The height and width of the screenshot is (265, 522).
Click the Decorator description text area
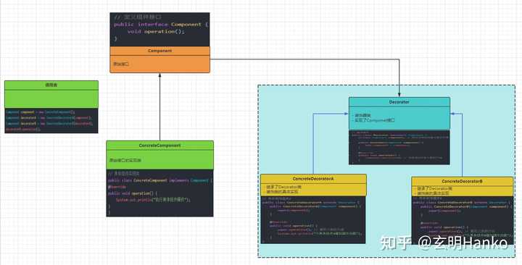399,118
